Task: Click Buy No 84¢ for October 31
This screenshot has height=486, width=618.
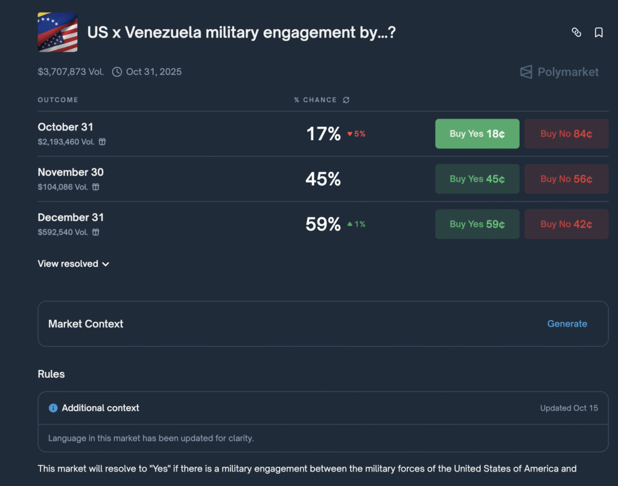Action: (x=566, y=134)
